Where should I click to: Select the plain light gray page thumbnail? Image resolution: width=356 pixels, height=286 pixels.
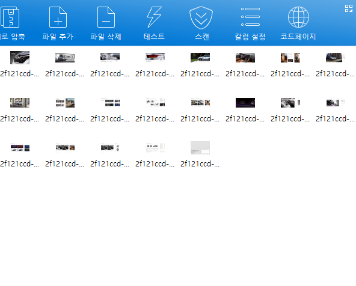coord(200,148)
